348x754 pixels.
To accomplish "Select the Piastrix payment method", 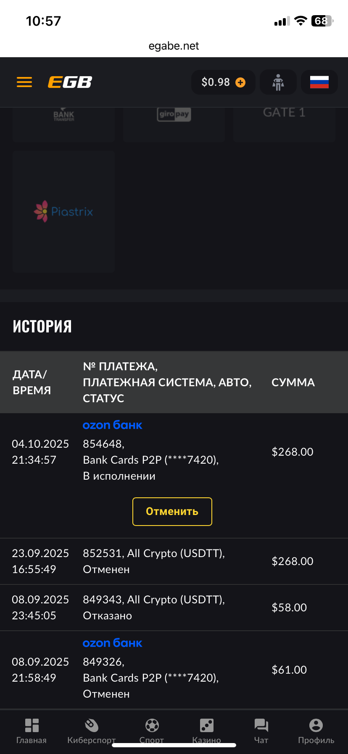I will click(64, 211).
